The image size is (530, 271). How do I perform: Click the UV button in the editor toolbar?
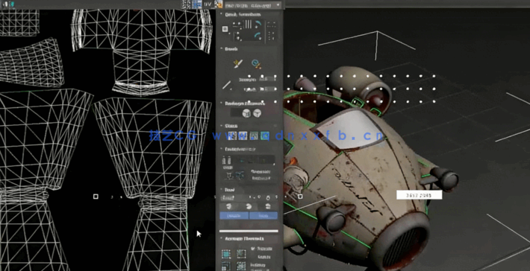208,4
